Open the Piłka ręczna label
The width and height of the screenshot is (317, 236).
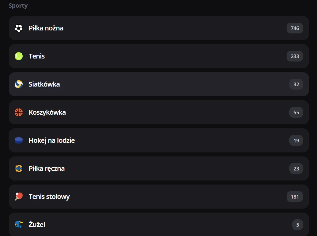click(47, 168)
